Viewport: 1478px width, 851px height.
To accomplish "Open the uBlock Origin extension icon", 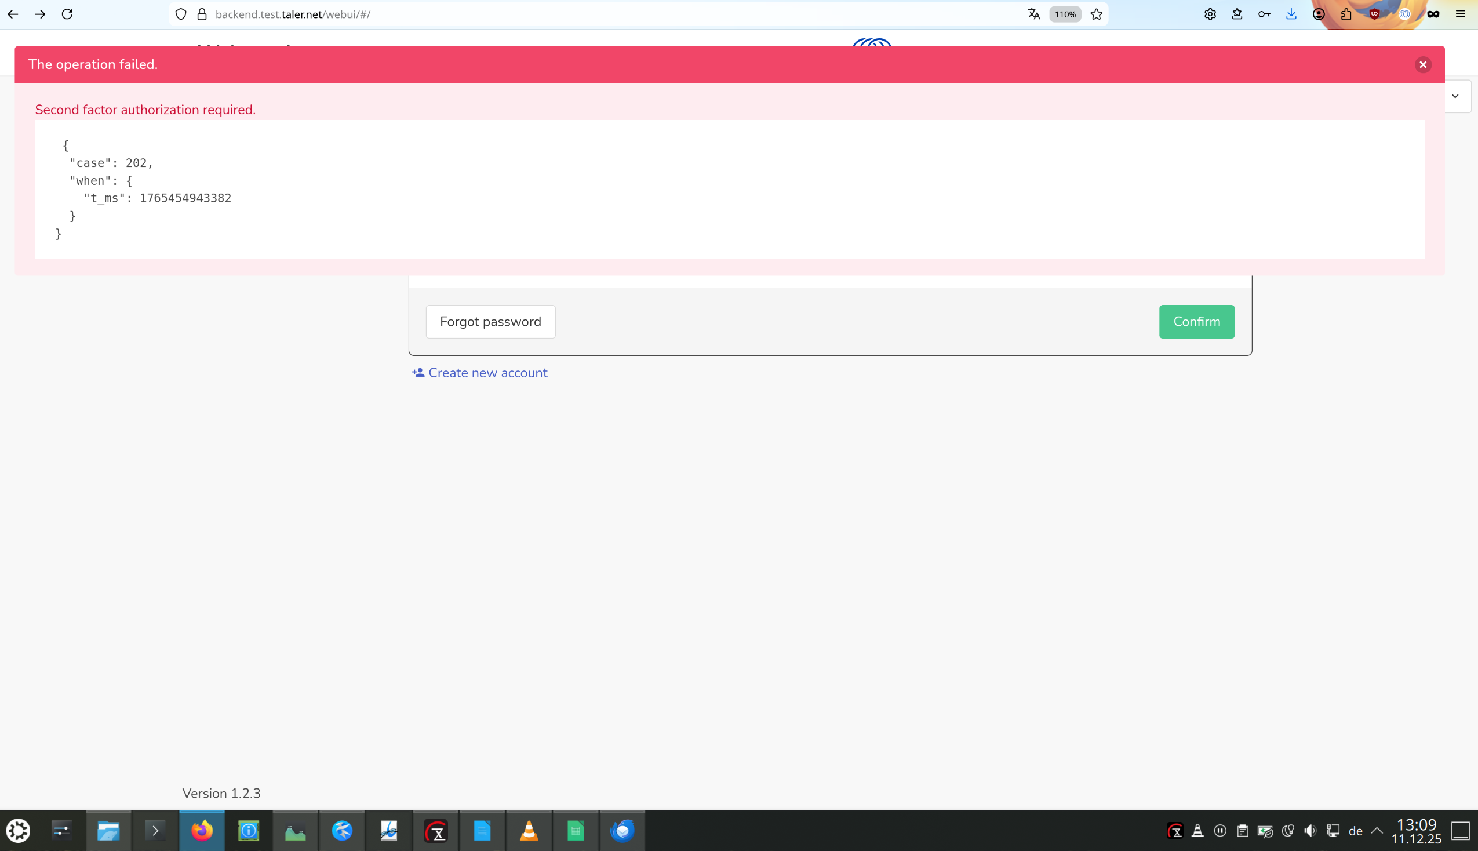I will point(1374,14).
